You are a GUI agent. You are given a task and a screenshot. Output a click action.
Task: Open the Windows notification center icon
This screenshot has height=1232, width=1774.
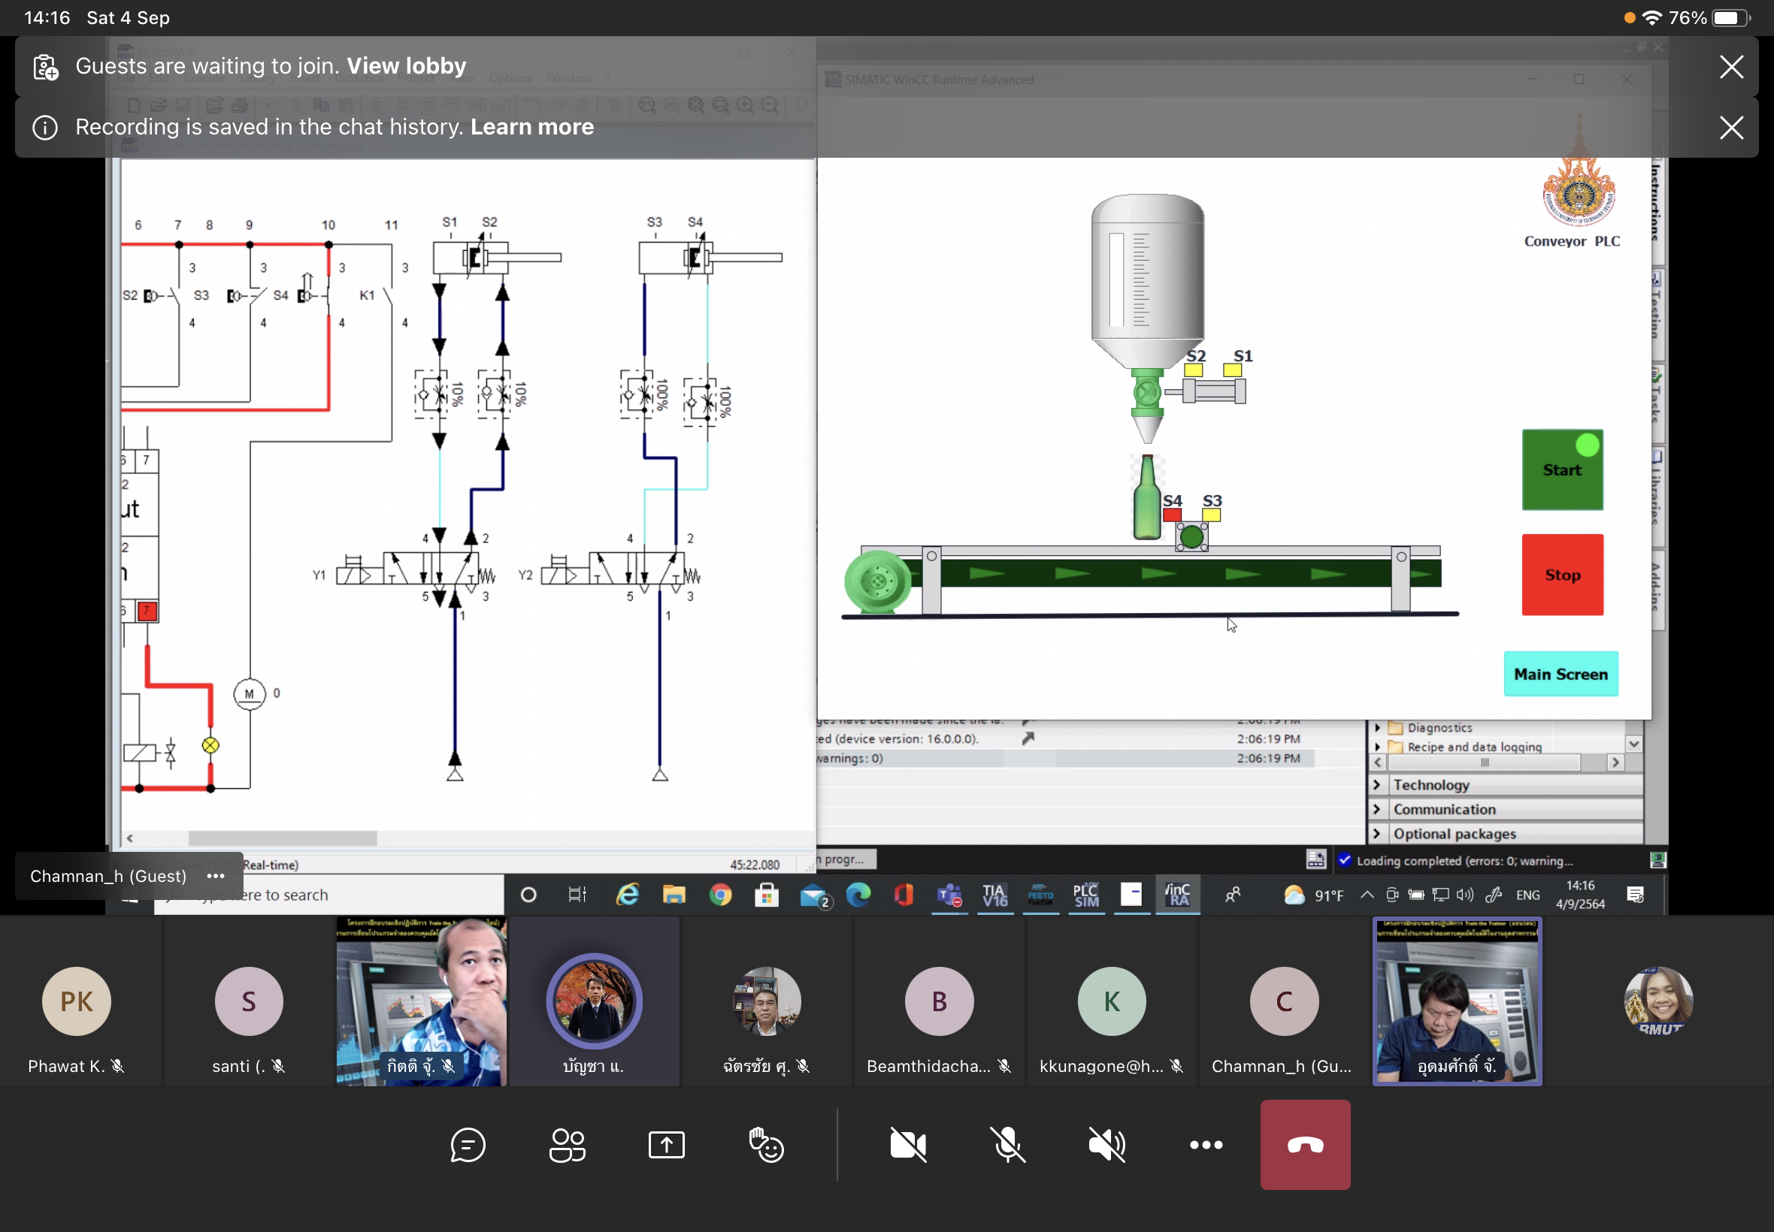[1635, 895]
